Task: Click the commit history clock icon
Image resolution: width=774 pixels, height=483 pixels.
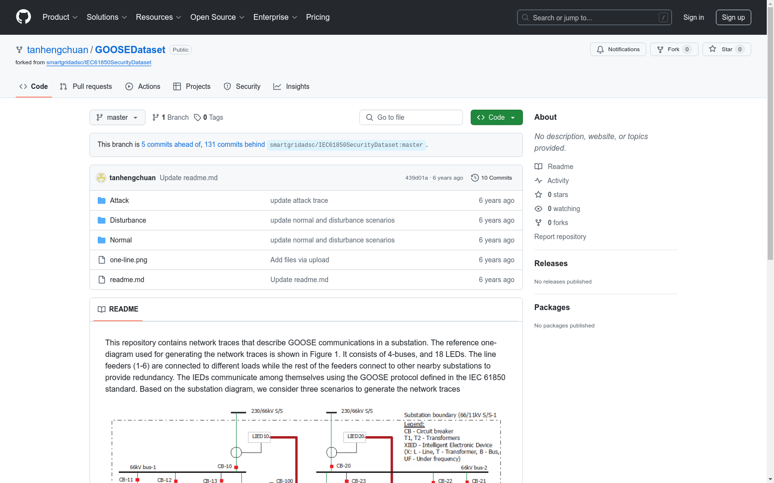Action: click(475, 178)
